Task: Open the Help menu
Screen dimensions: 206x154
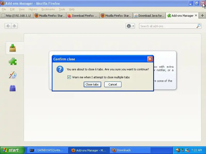Action: 72,9
